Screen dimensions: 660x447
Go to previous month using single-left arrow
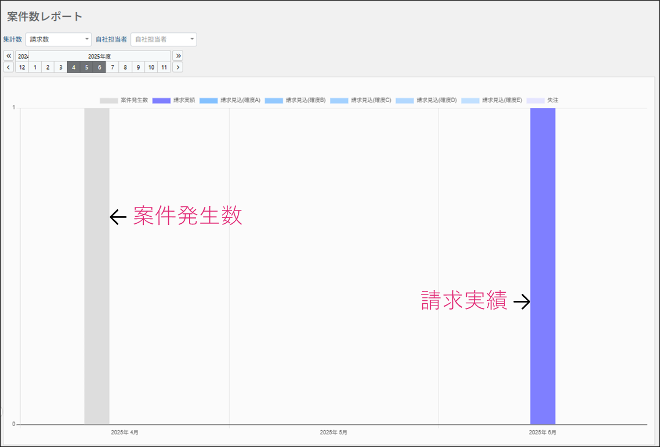[9, 67]
